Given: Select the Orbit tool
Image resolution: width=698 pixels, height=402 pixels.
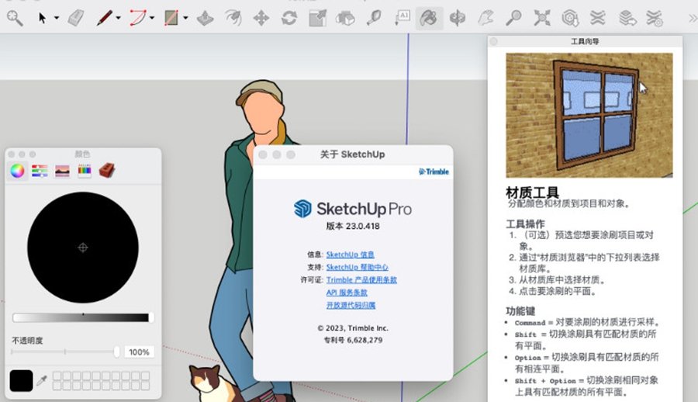Looking at the screenshot, I should 457,19.
